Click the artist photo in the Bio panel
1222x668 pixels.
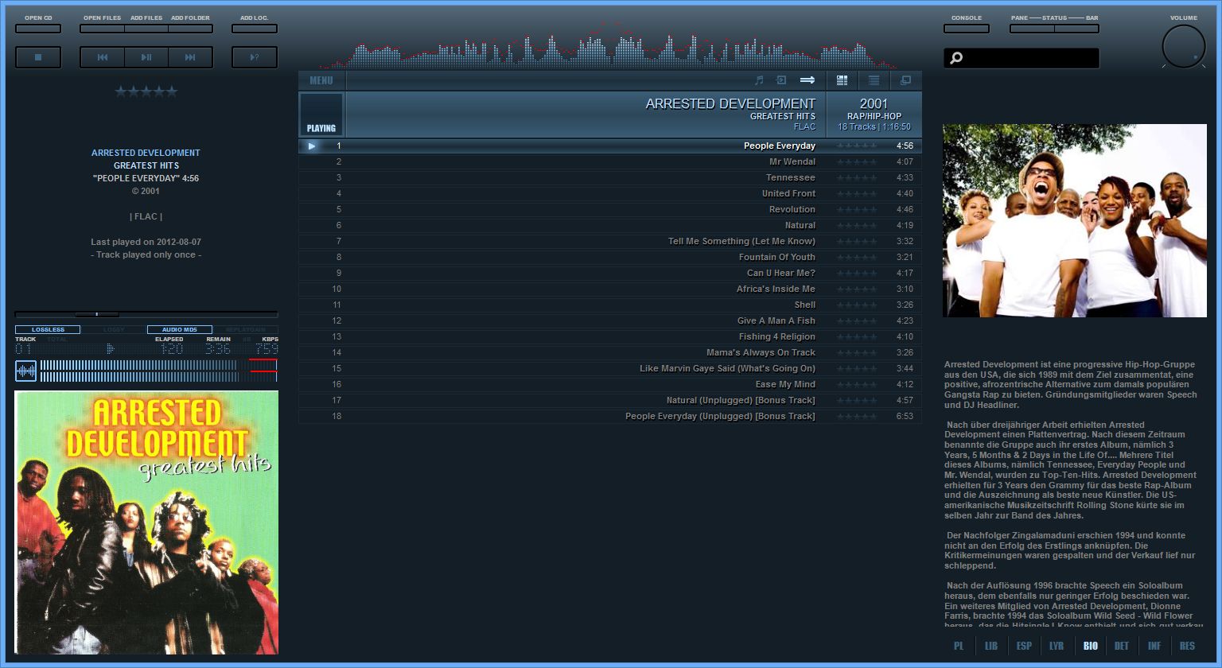click(x=1075, y=220)
